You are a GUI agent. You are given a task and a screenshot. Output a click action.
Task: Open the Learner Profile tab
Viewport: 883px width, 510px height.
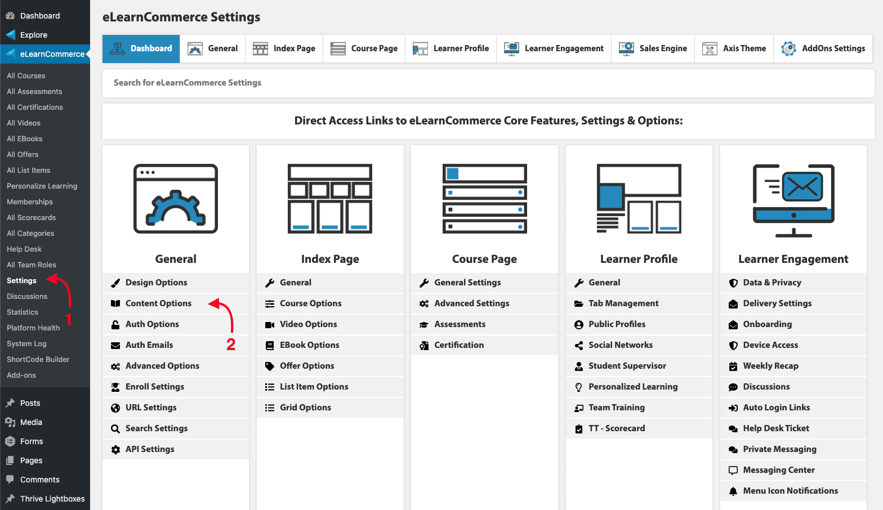451,48
